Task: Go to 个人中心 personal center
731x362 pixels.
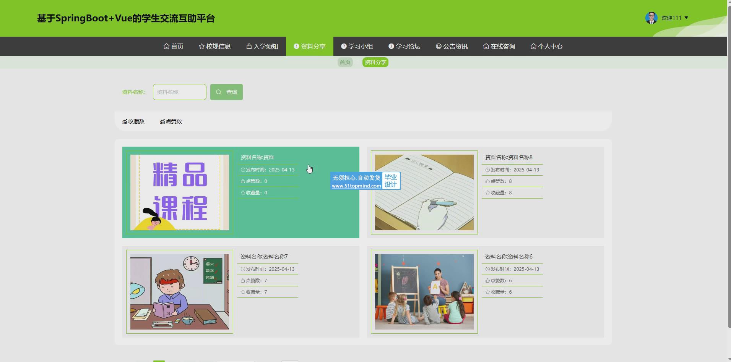Action: coord(546,46)
